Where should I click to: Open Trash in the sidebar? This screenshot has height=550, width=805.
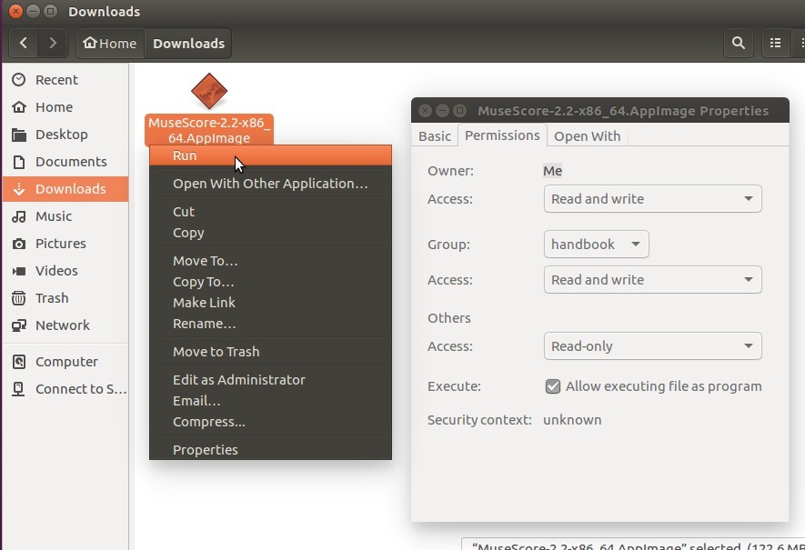coord(51,298)
